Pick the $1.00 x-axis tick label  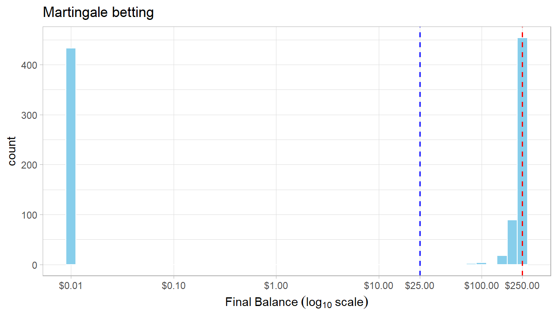tap(276, 286)
